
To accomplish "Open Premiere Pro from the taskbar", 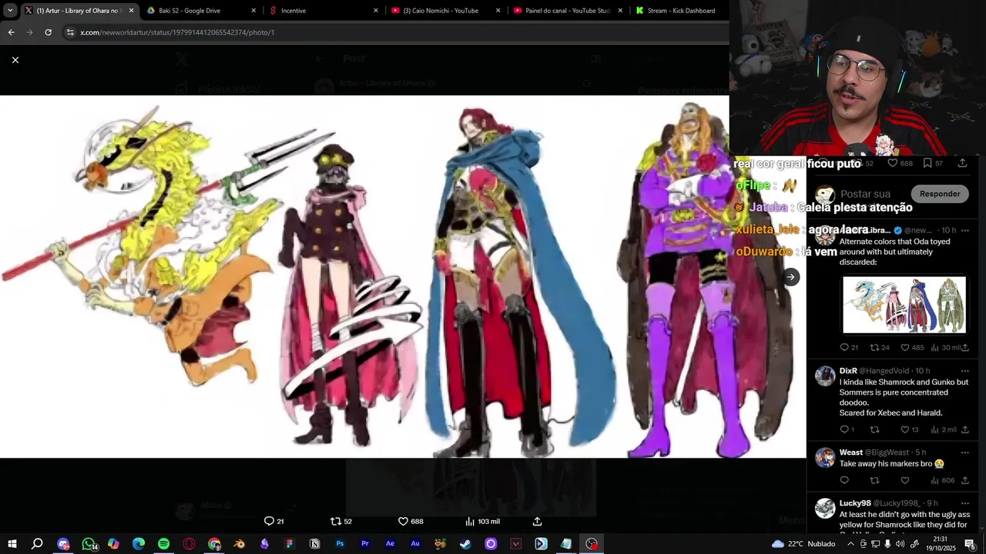I will (x=365, y=544).
